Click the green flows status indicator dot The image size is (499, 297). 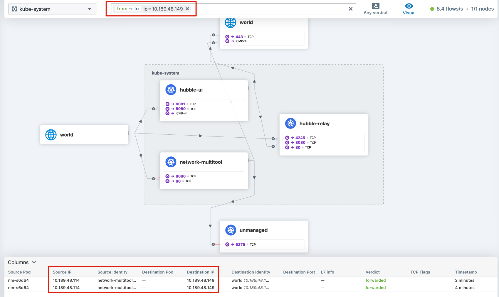click(x=432, y=9)
